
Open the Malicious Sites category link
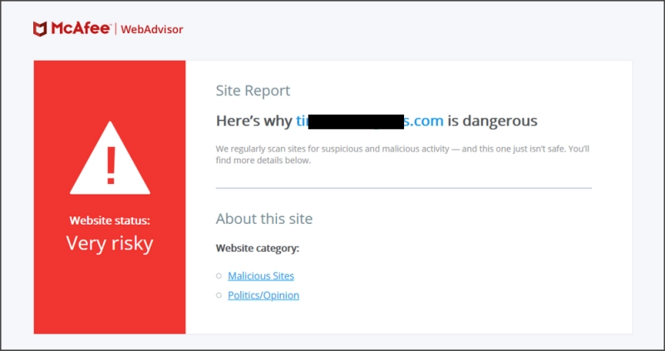pyautogui.click(x=261, y=276)
